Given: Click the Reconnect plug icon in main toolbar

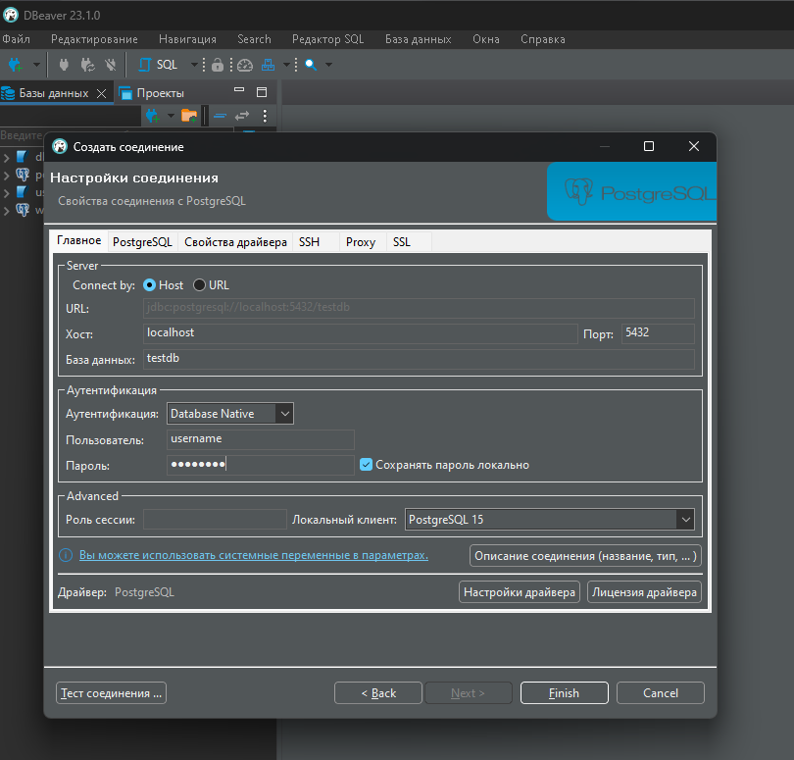Looking at the screenshot, I should pos(87,65).
